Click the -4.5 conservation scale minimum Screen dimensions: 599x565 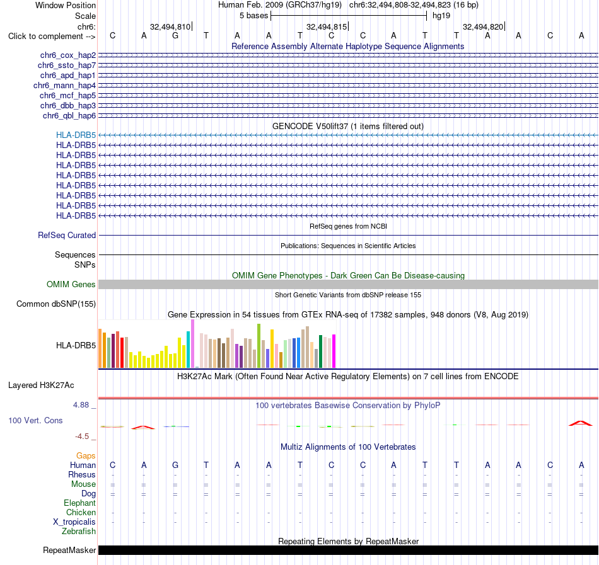click(x=82, y=437)
